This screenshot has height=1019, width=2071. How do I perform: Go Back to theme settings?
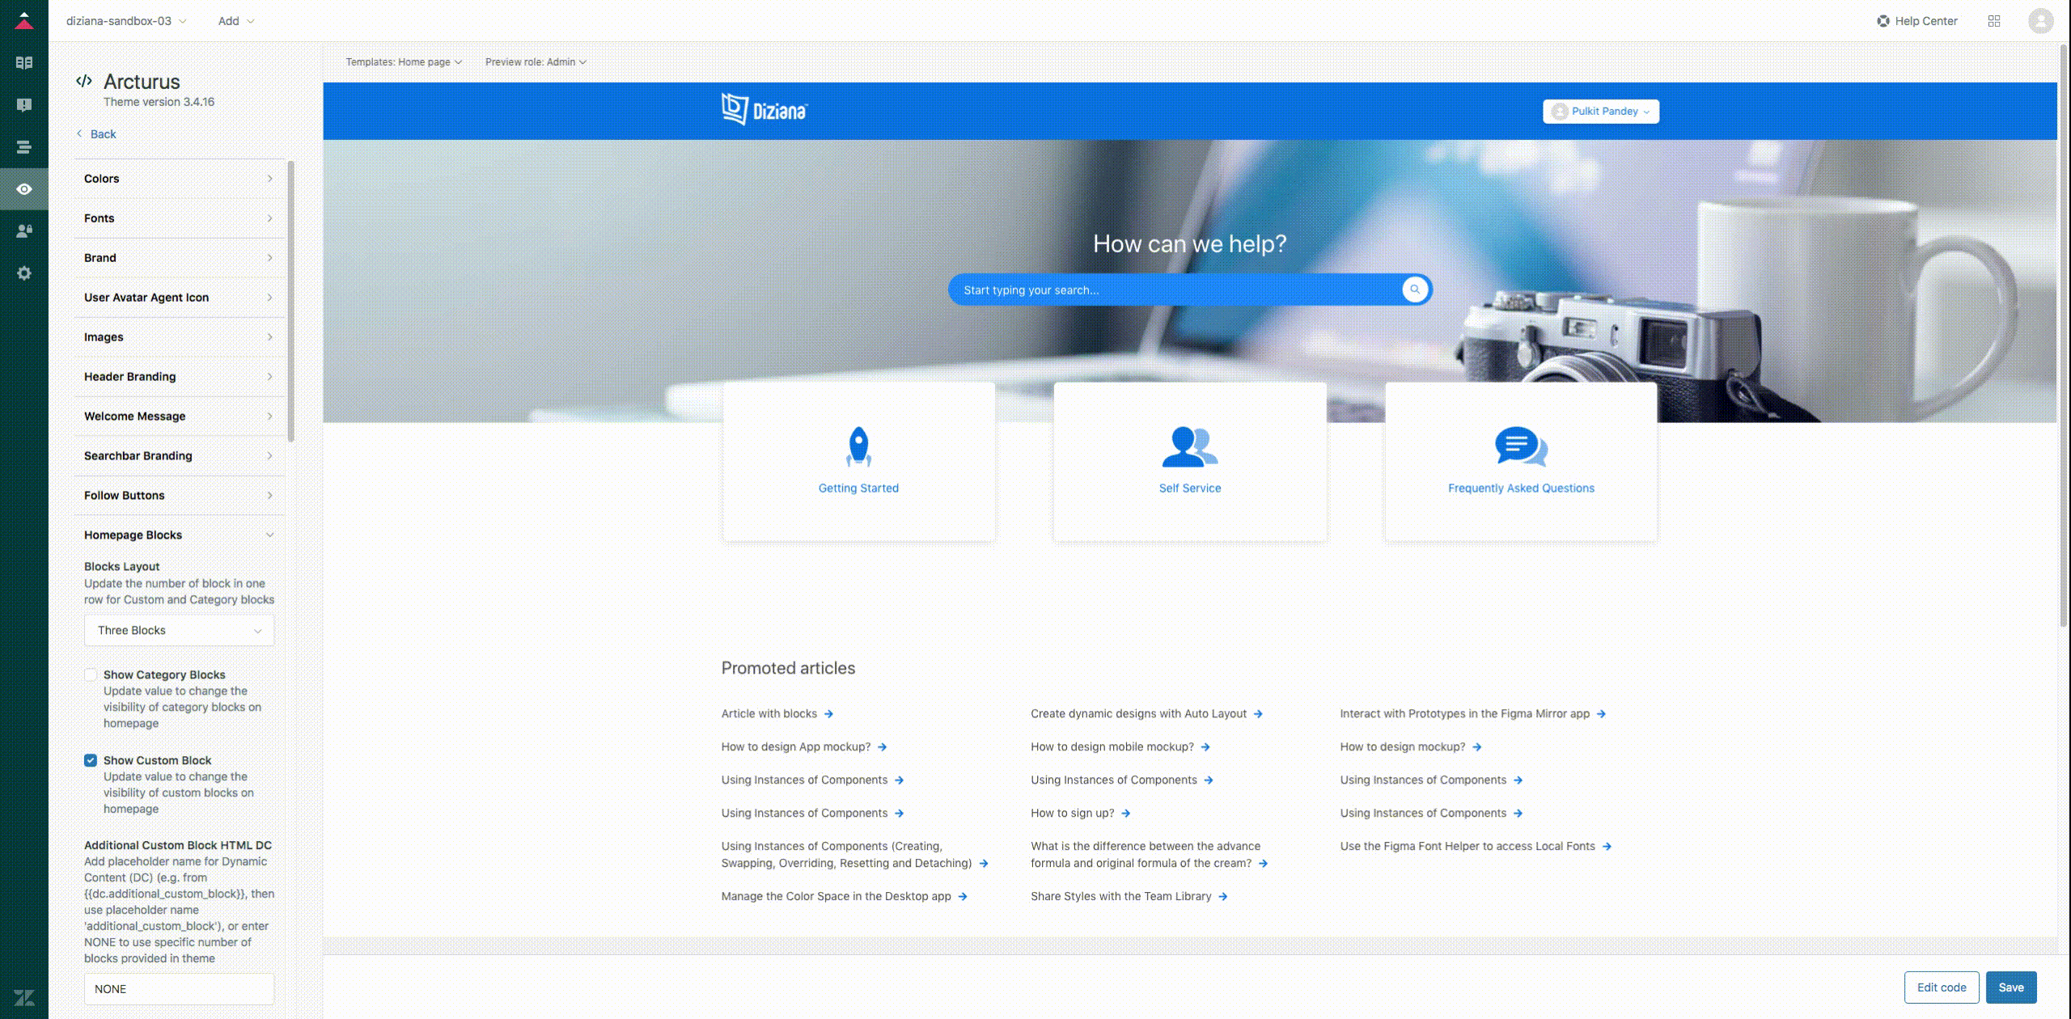pyautogui.click(x=96, y=134)
